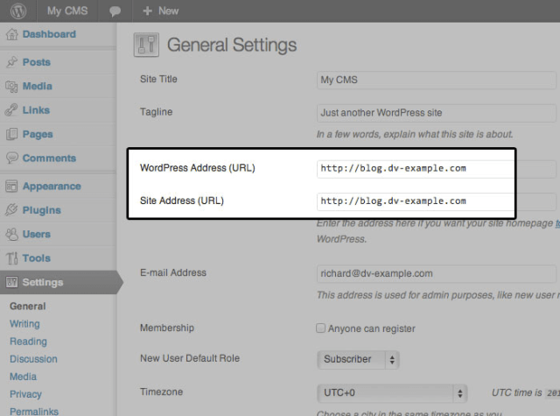560x416 pixels.
Task: Click the Pages icon in sidebar
Action: pos(11,134)
